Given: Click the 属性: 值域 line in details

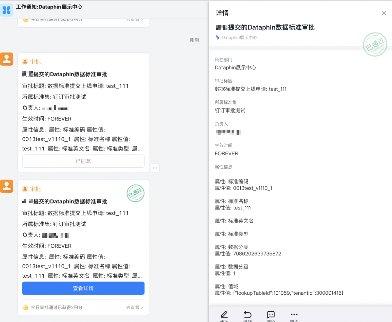Looking at the screenshot, I should [x=226, y=287].
